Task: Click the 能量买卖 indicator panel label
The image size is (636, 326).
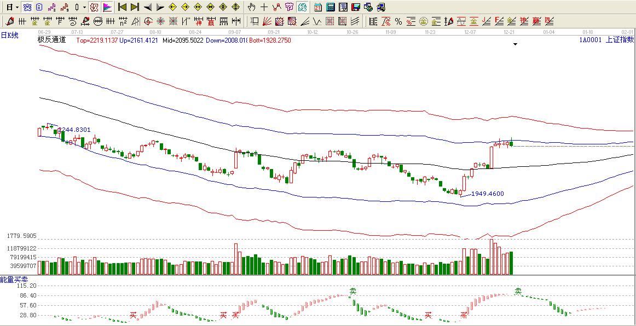Action: coord(11,280)
